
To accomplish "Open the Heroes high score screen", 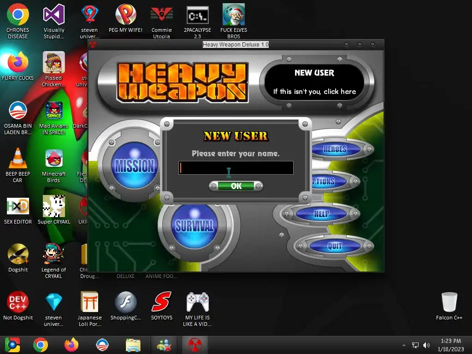I will [335, 149].
